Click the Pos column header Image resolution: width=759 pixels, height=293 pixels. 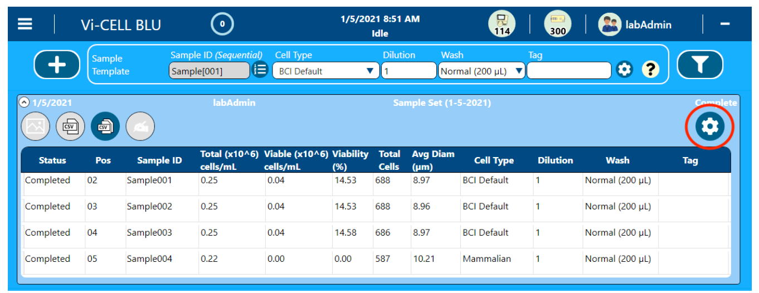click(x=103, y=160)
